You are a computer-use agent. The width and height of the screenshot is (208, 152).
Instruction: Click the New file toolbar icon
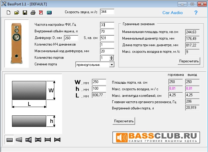(x=9, y=13)
